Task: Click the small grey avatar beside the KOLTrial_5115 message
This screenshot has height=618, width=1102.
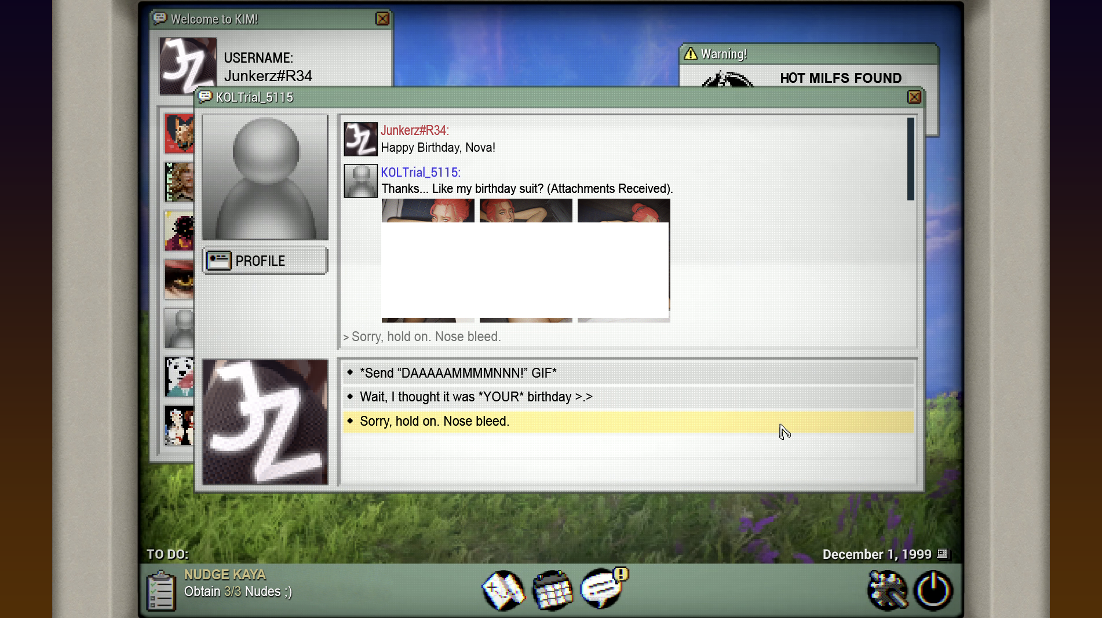Action: pos(360,181)
